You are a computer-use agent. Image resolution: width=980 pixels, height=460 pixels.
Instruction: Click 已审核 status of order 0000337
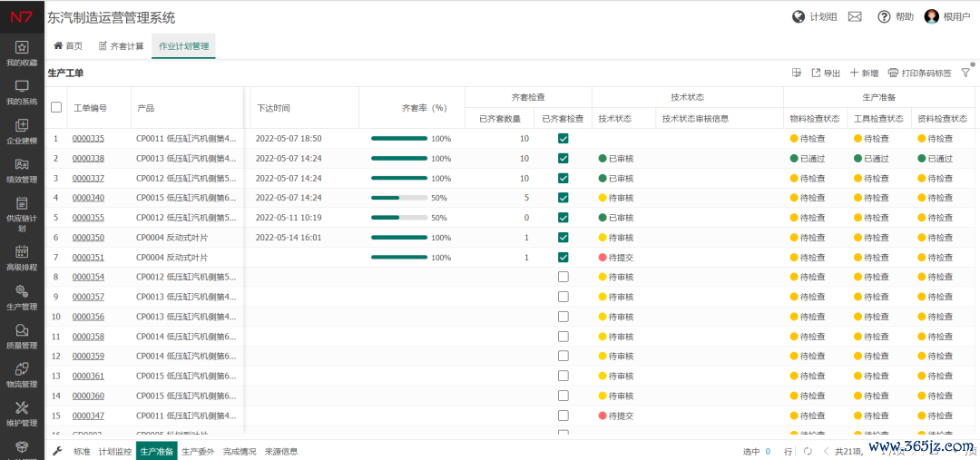click(616, 178)
